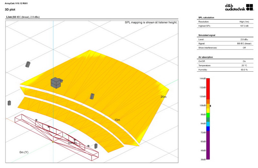Select the Simulated signal section header
This screenshot has height=168, width=258.
tap(207, 34)
